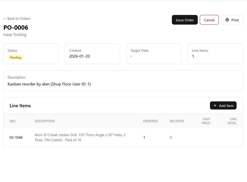Image resolution: width=247 pixels, height=182 pixels.
Task: Sort by the ORDERED column header
Action: coord(150,121)
